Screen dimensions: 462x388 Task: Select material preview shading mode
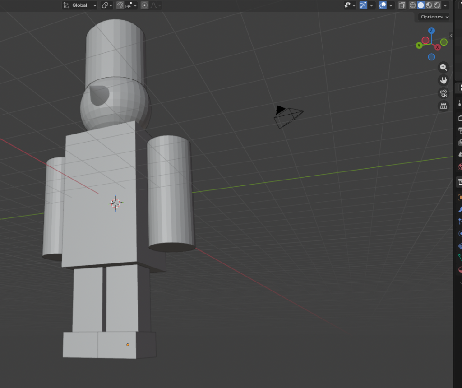pyautogui.click(x=429, y=5)
